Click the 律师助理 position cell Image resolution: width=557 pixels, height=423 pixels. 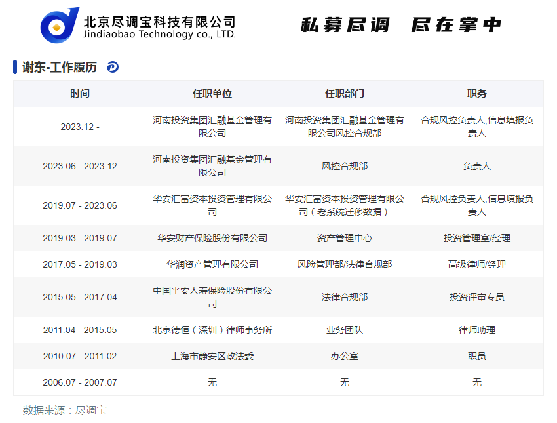tap(476, 330)
